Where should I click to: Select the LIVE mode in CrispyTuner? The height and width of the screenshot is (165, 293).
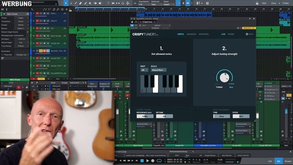coord(223,34)
